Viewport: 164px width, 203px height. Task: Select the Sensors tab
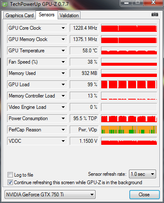pos(47,15)
